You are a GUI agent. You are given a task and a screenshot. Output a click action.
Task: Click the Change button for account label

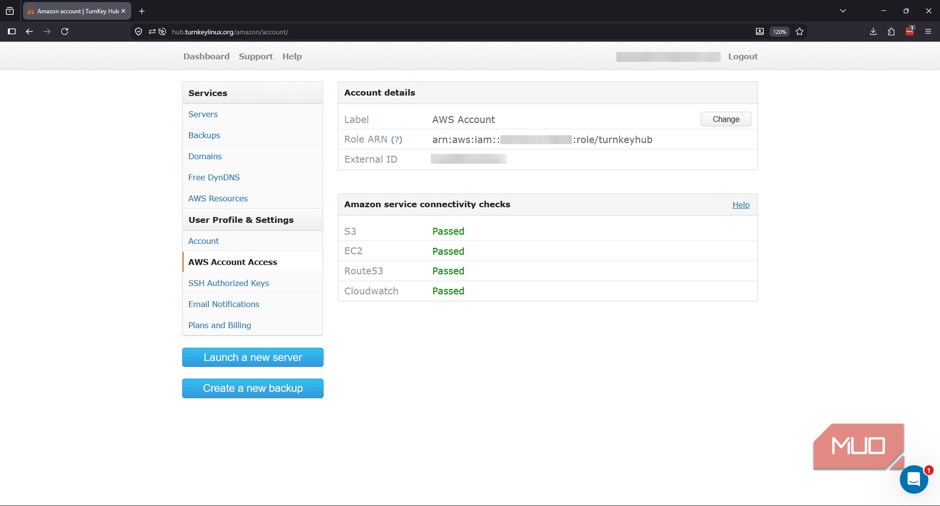point(726,119)
